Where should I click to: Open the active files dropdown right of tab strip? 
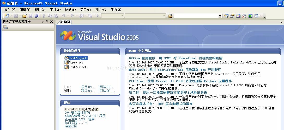[x=281, y=22]
